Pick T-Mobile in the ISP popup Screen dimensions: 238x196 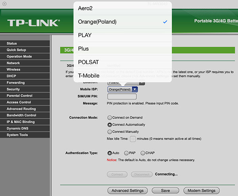(x=123, y=75)
